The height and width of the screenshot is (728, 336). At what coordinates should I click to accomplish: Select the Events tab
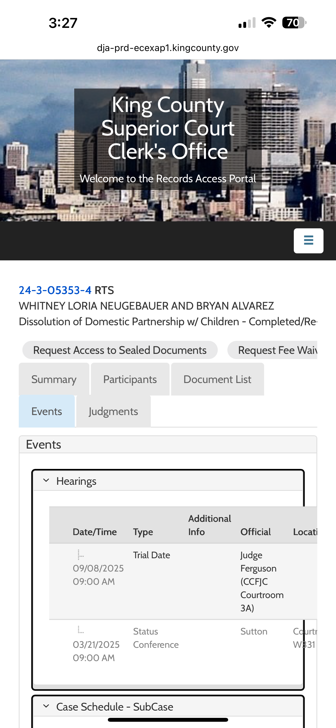(x=47, y=411)
